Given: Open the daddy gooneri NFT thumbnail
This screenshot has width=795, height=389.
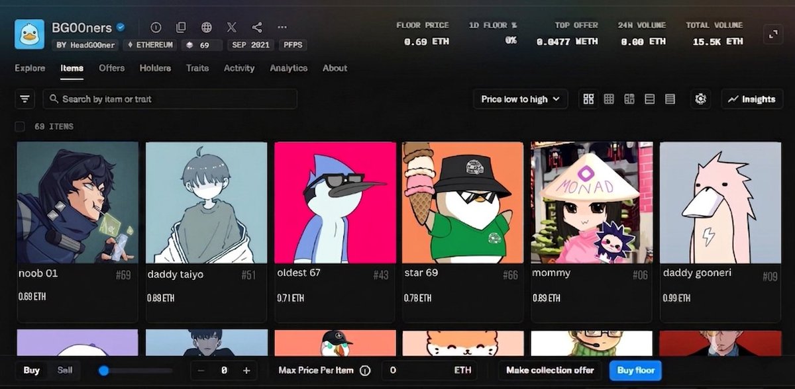Looking at the screenshot, I should point(720,202).
